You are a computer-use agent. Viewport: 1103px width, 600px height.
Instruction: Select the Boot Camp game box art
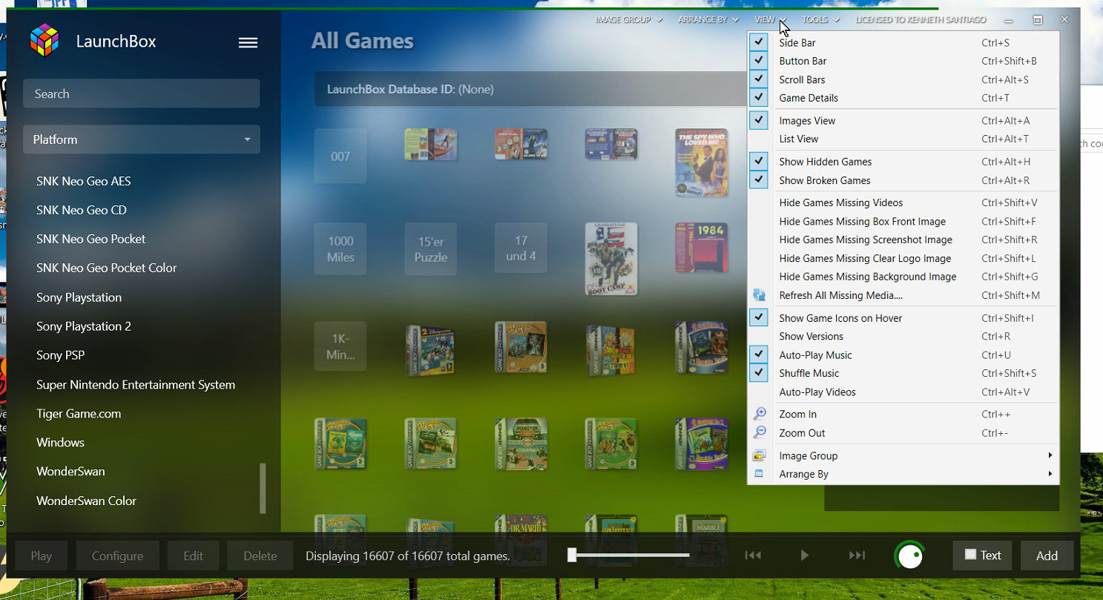coord(611,259)
